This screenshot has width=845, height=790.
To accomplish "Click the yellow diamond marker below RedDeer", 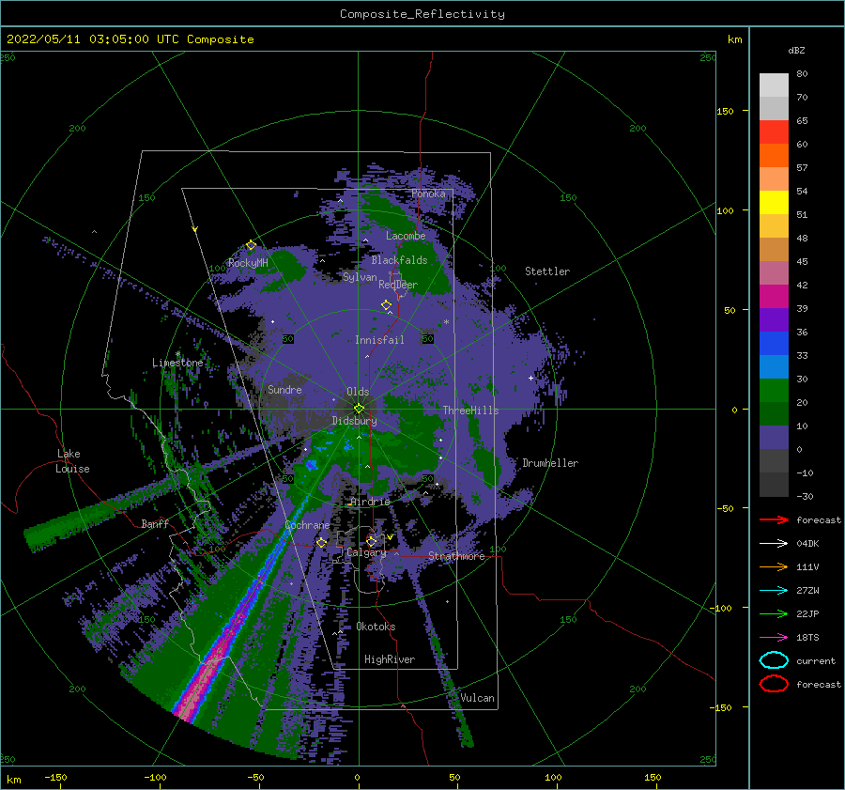I will pyautogui.click(x=386, y=304).
